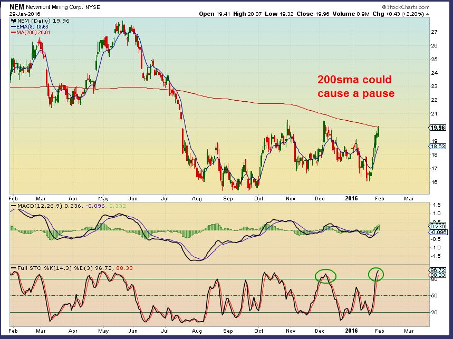This screenshot has height=339, width=453.
Task: Click 2016 on the price chart date axis
Action: click(351, 198)
